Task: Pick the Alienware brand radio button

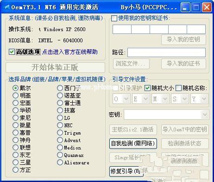Action: (x=60, y=162)
